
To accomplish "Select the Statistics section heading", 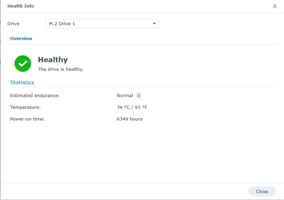I will coord(22,83).
